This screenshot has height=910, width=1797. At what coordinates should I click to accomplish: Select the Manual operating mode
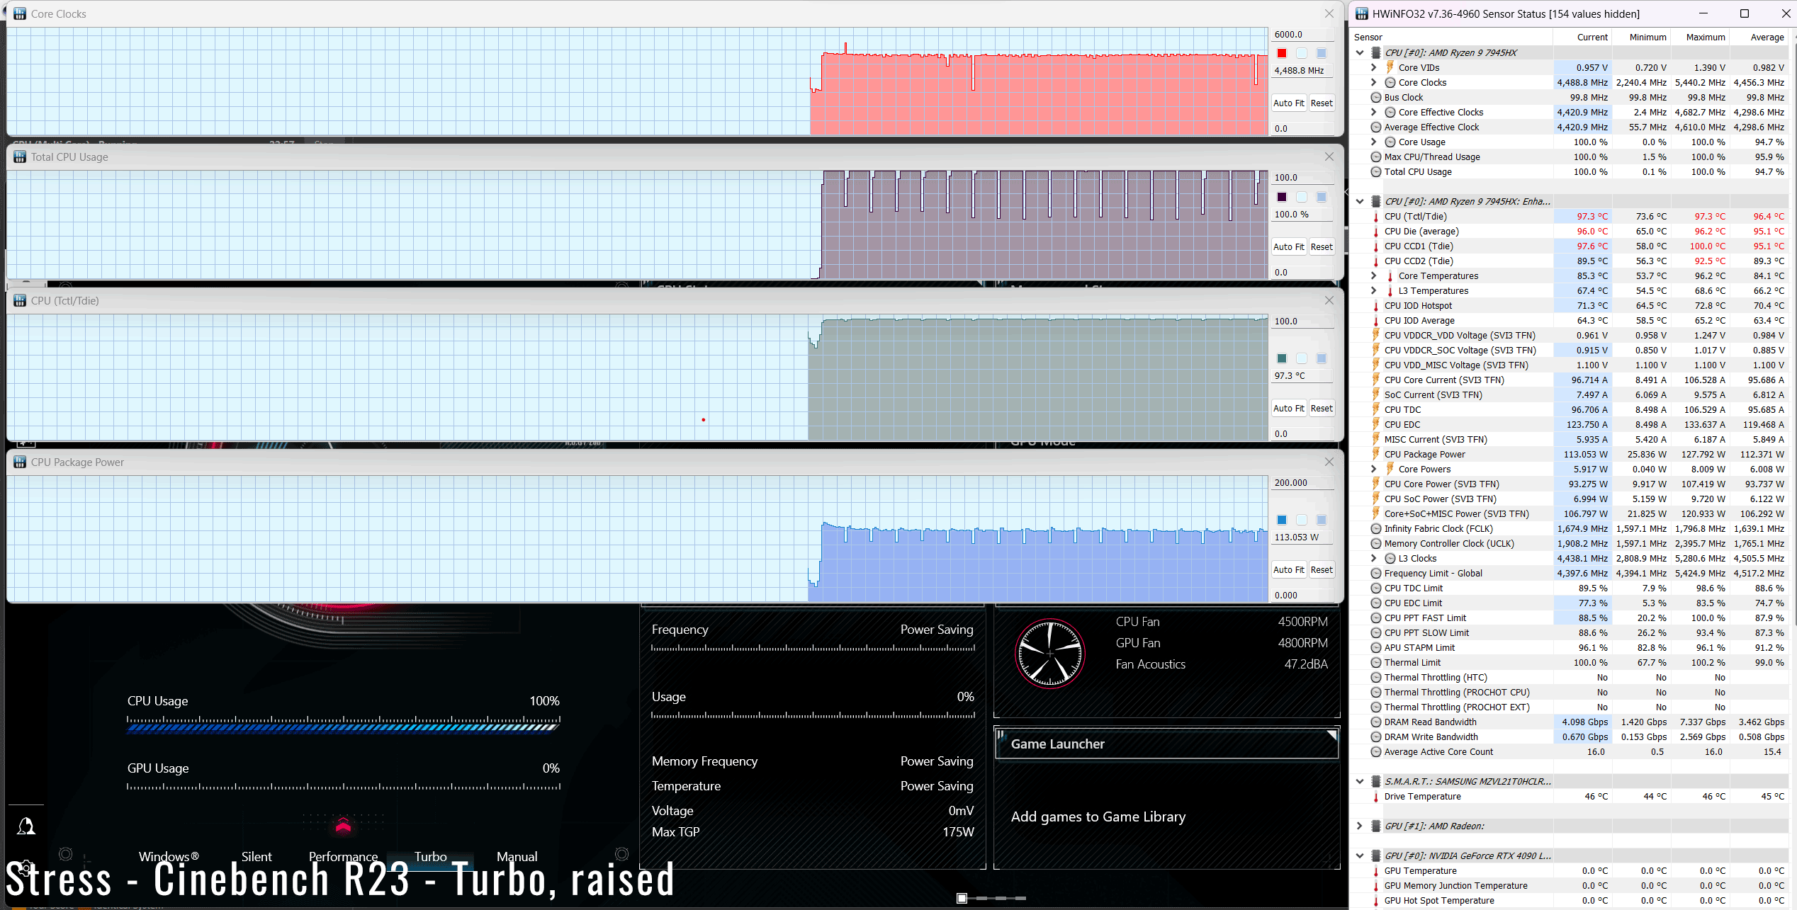tap(517, 856)
